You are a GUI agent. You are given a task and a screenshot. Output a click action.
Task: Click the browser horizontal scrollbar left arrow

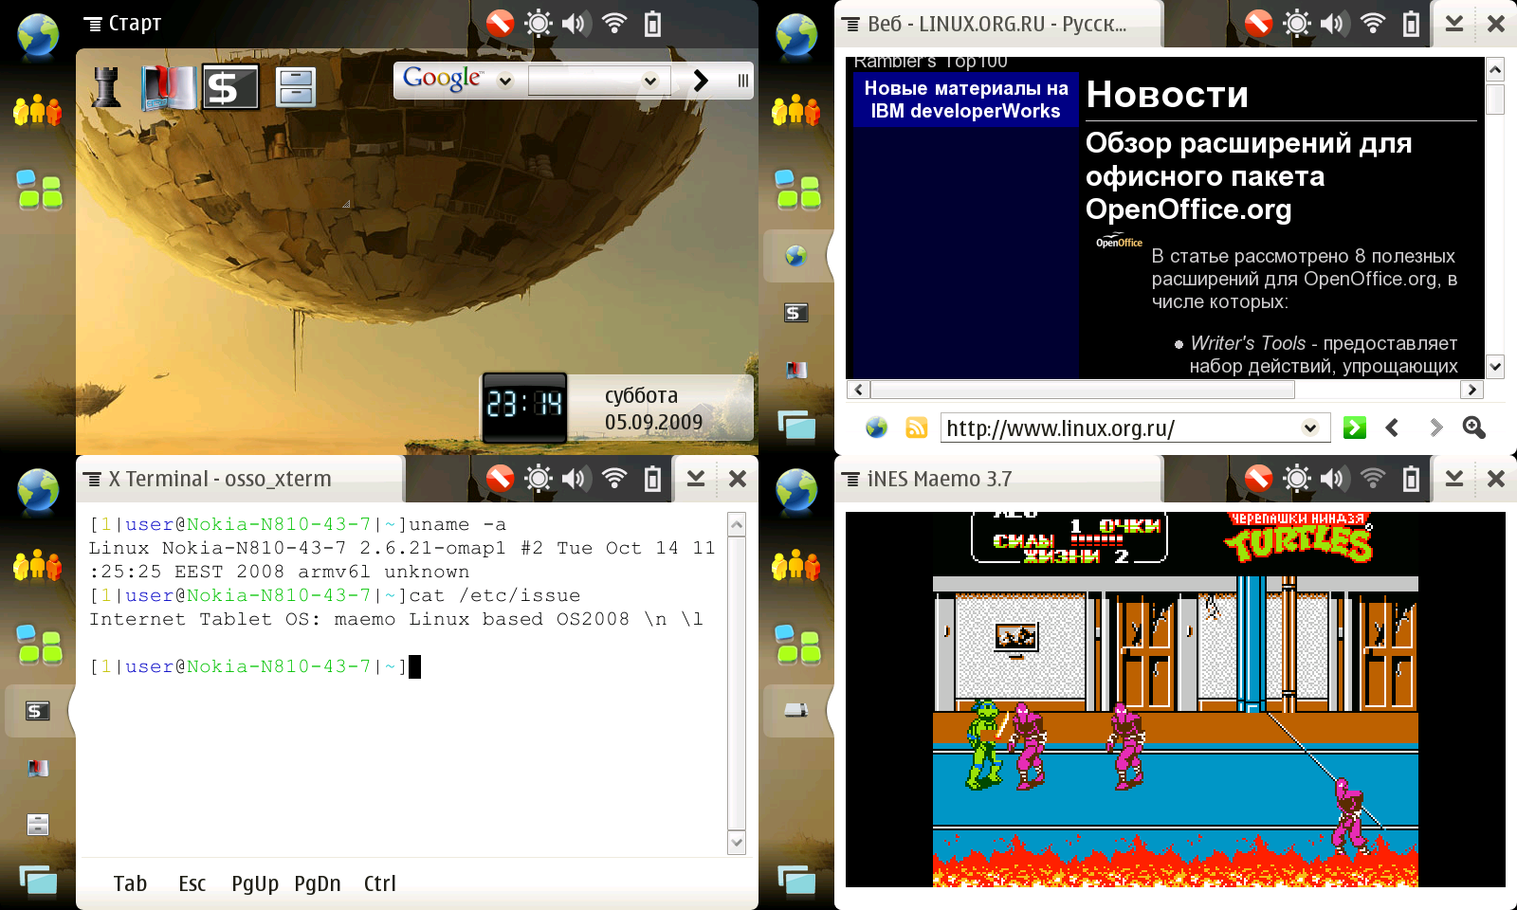click(x=859, y=389)
